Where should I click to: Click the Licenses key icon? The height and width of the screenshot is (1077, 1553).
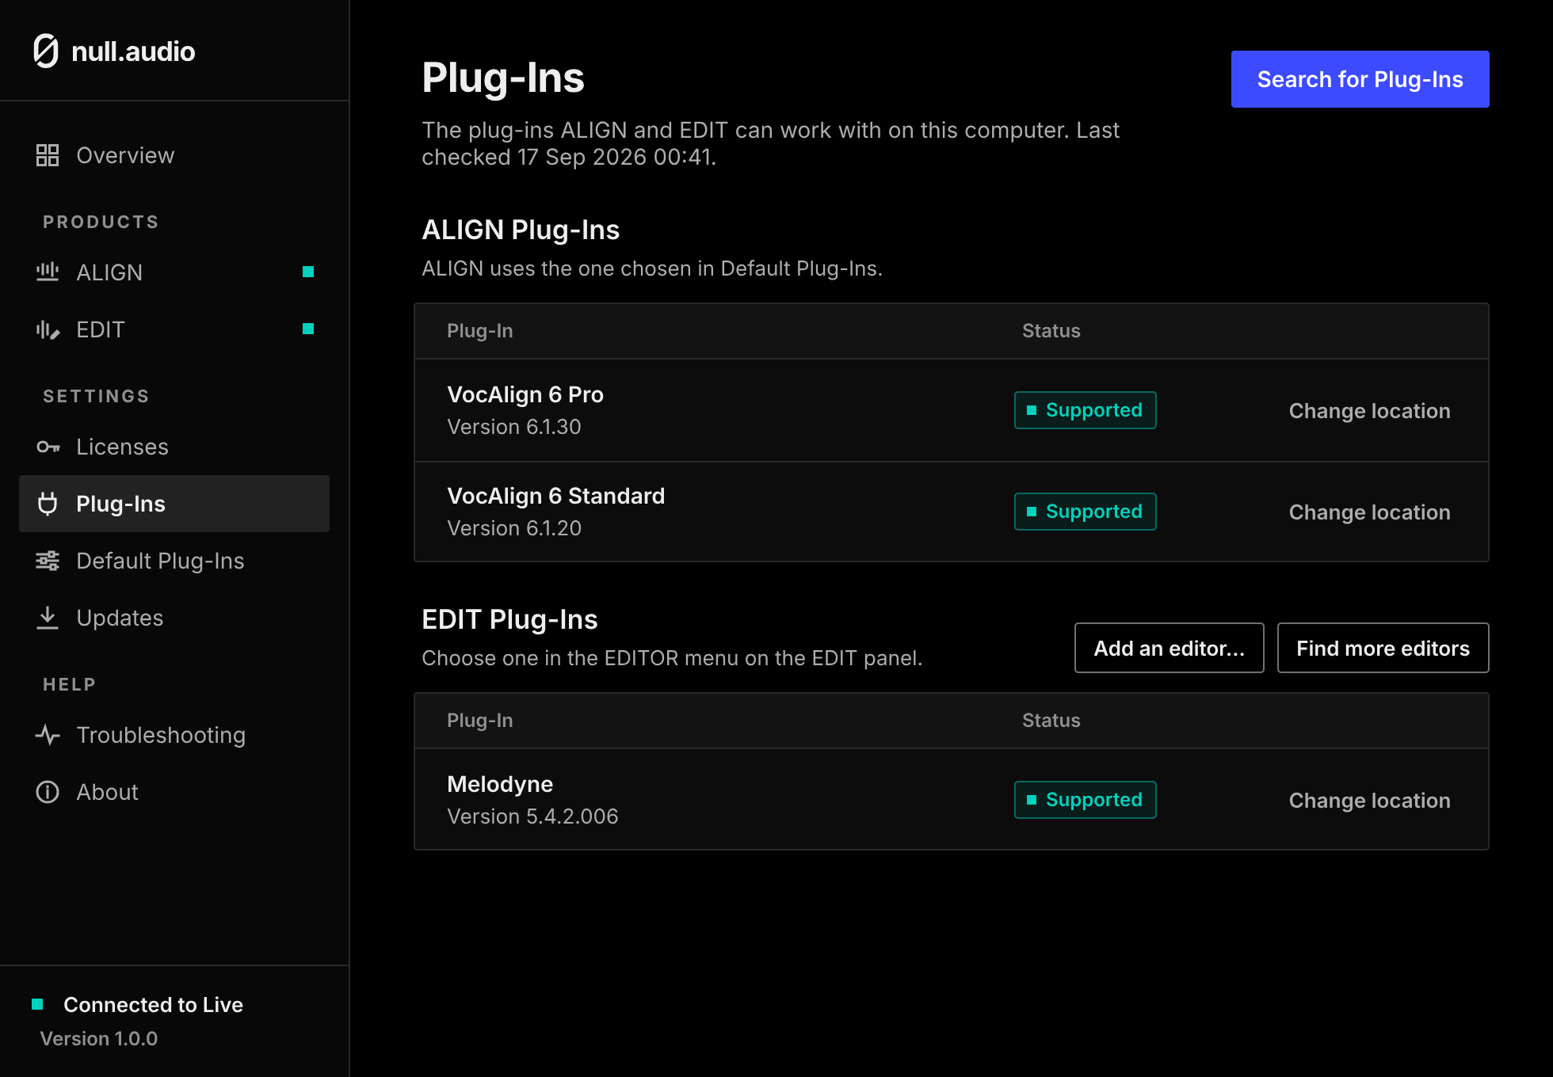click(x=48, y=447)
